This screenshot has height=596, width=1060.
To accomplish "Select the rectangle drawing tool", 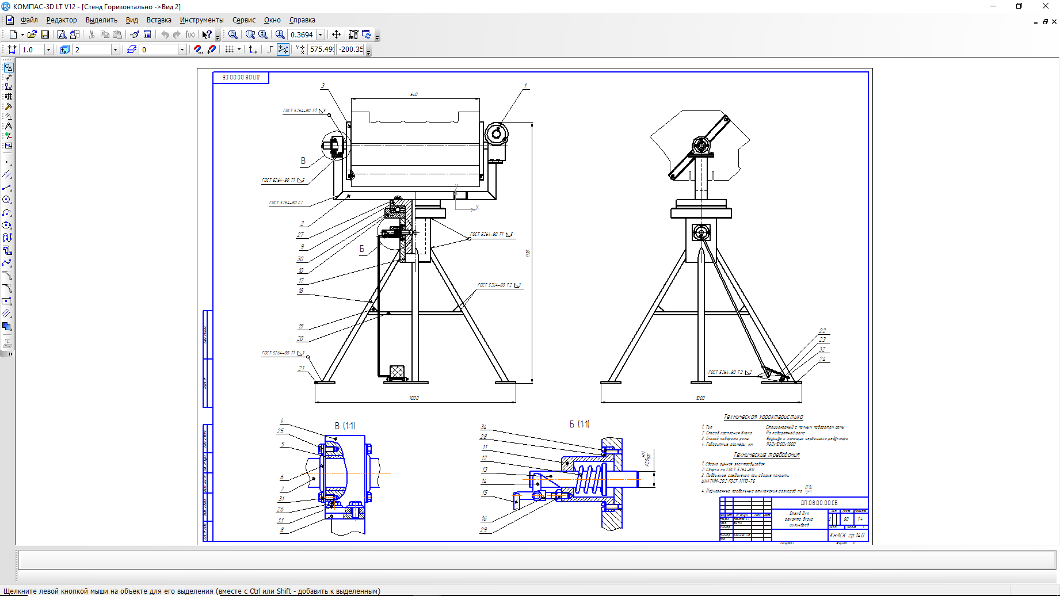I will 7,301.
